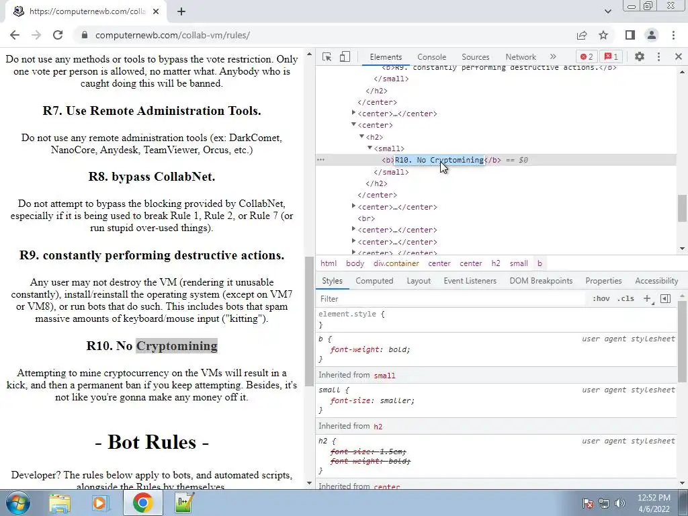Select the br node in DOM tree
The image size is (688, 516).
[366, 218]
